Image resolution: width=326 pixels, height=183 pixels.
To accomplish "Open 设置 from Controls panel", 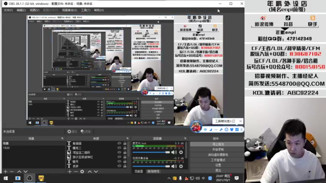I will point(218,165).
